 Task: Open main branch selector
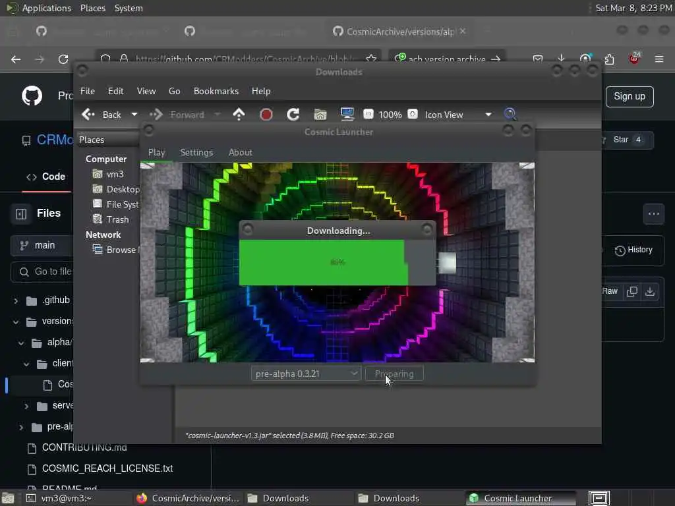42,245
